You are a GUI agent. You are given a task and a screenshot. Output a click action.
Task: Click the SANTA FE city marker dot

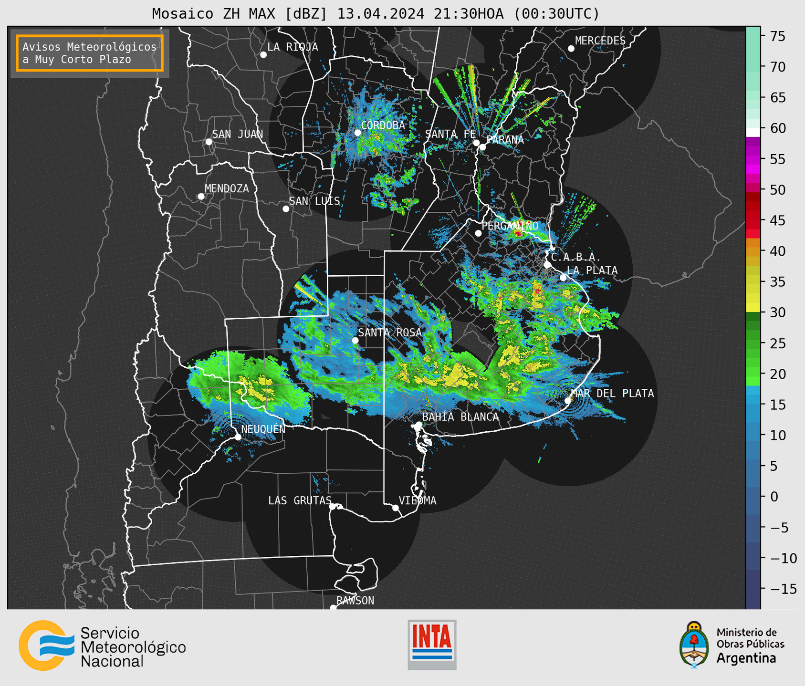click(476, 143)
